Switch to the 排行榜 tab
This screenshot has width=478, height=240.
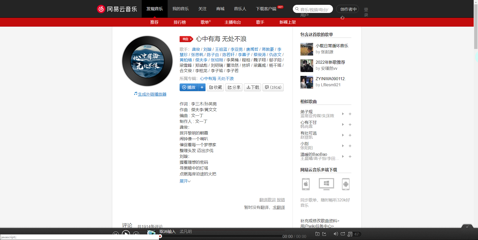tap(180, 22)
